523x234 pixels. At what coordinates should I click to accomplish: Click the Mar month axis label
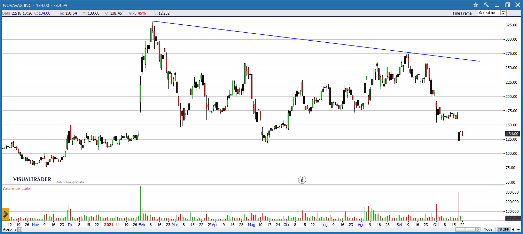click(175, 225)
